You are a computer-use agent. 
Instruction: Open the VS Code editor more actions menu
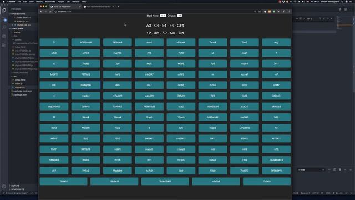pyautogui.click(x=351, y=9)
